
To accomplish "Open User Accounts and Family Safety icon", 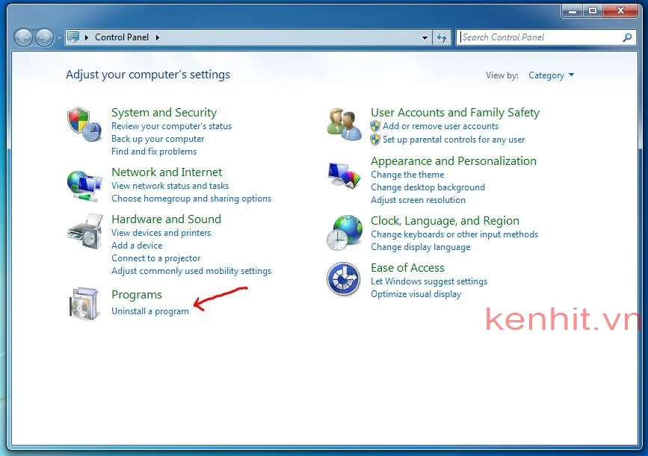I will (x=343, y=122).
